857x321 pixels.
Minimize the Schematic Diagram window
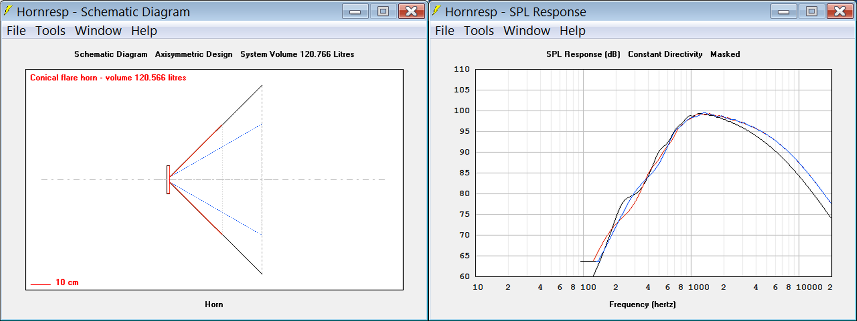click(x=355, y=11)
